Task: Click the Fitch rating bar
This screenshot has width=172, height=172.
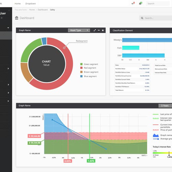Action: point(131,48)
